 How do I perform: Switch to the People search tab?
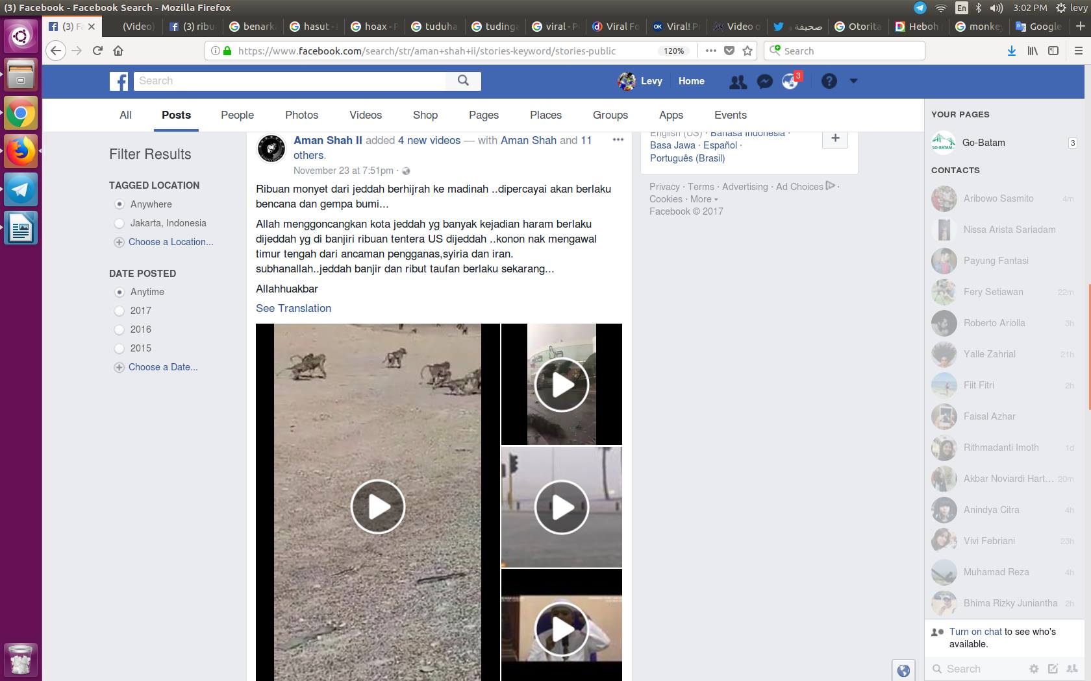point(237,115)
